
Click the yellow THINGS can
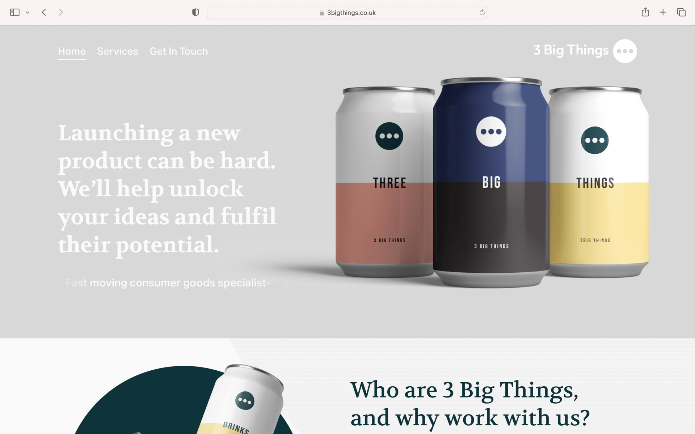click(x=599, y=182)
